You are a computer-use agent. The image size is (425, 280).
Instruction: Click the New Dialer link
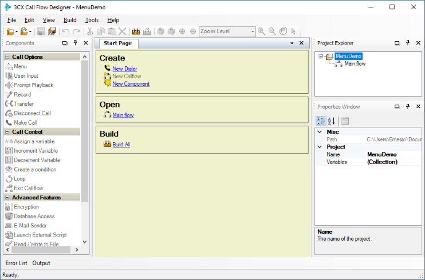125,69
